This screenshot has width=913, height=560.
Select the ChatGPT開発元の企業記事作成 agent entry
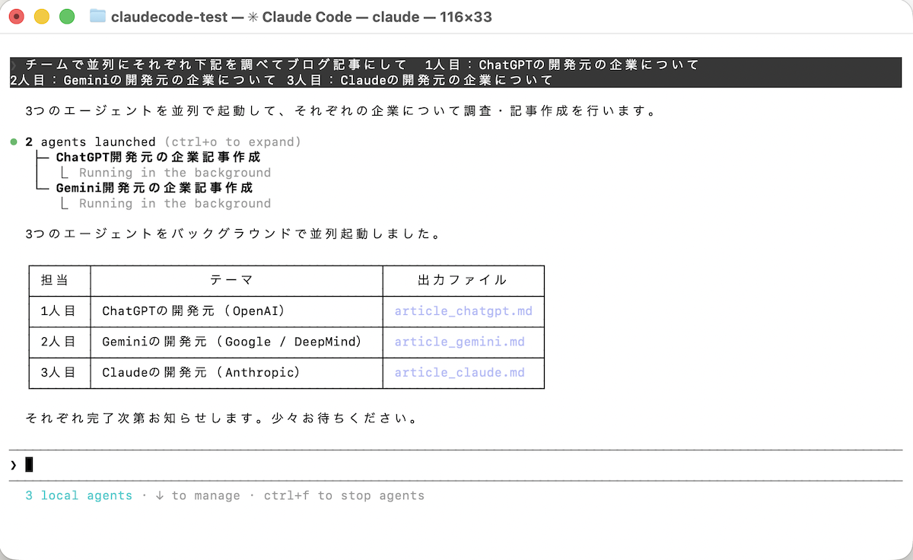coord(158,157)
